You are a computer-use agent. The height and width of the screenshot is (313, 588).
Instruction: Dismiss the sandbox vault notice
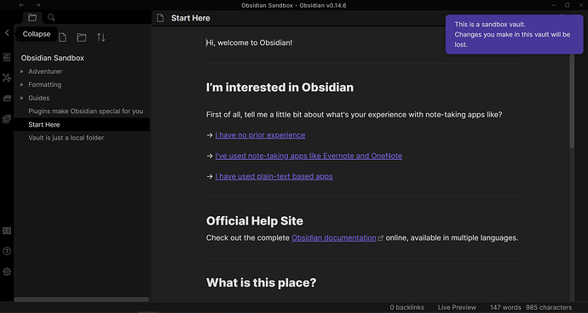[514, 34]
